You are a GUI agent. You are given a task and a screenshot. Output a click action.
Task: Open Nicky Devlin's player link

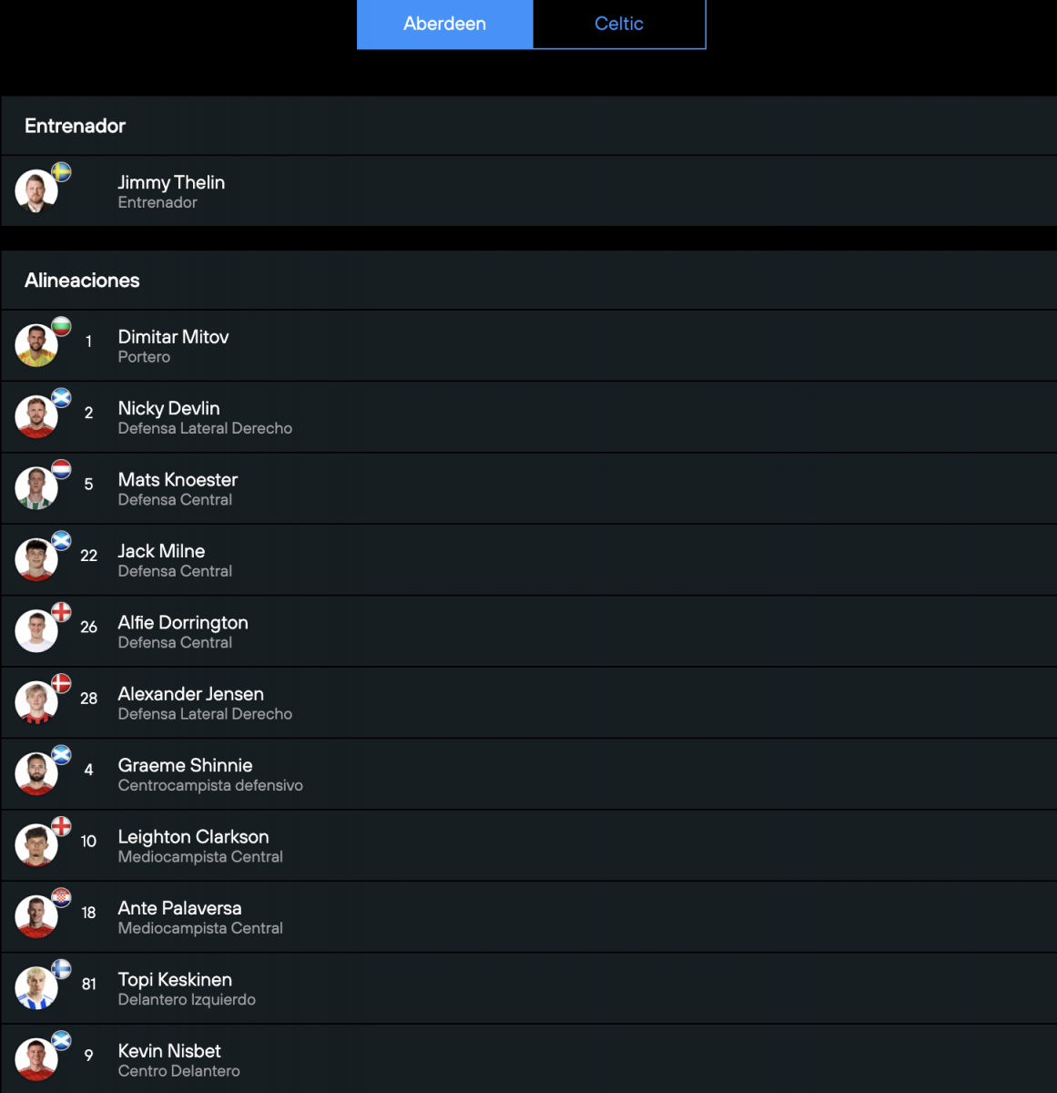click(168, 408)
